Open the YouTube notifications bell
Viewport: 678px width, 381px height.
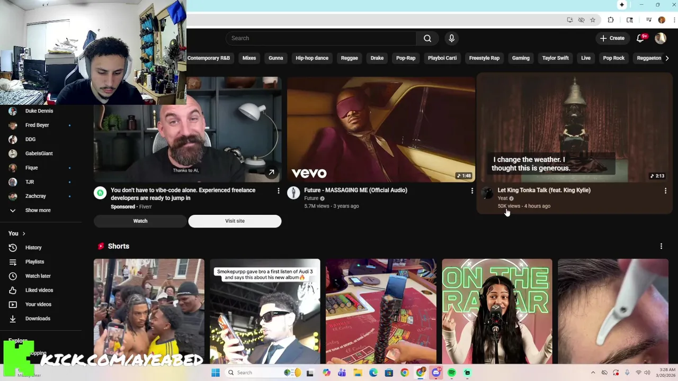640,38
